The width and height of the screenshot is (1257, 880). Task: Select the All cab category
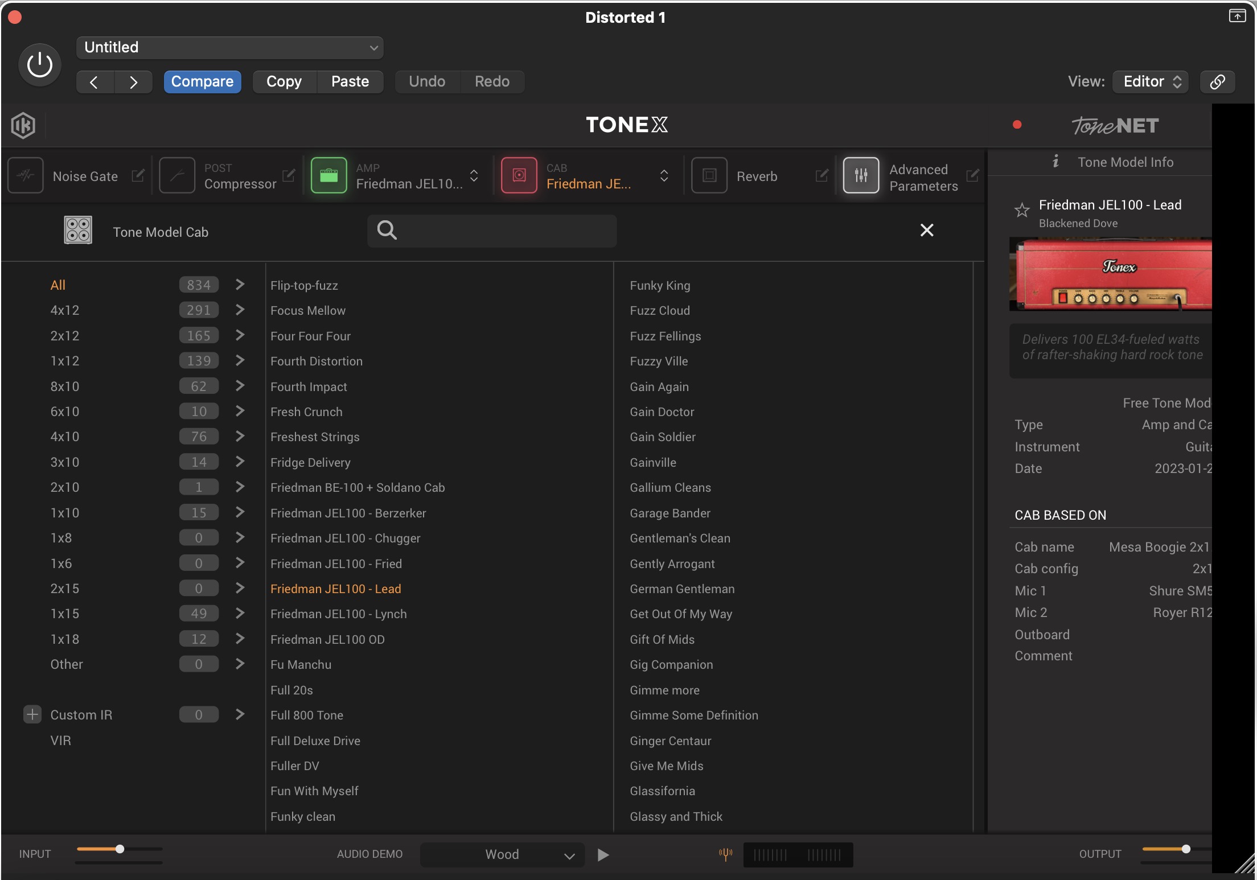point(58,285)
